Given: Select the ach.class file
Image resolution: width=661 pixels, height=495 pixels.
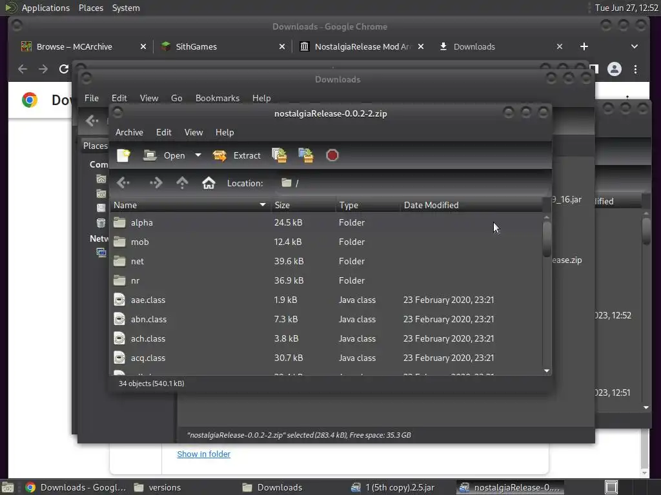Looking at the screenshot, I should click(x=327, y=338).
